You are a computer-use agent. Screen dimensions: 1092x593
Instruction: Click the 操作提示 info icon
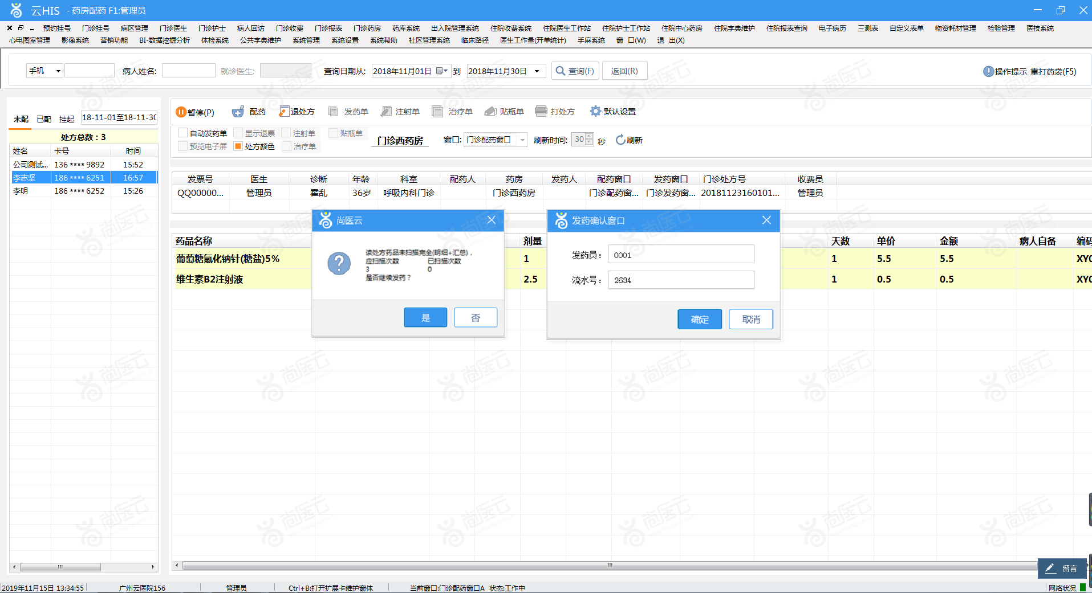tap(989, 71)
